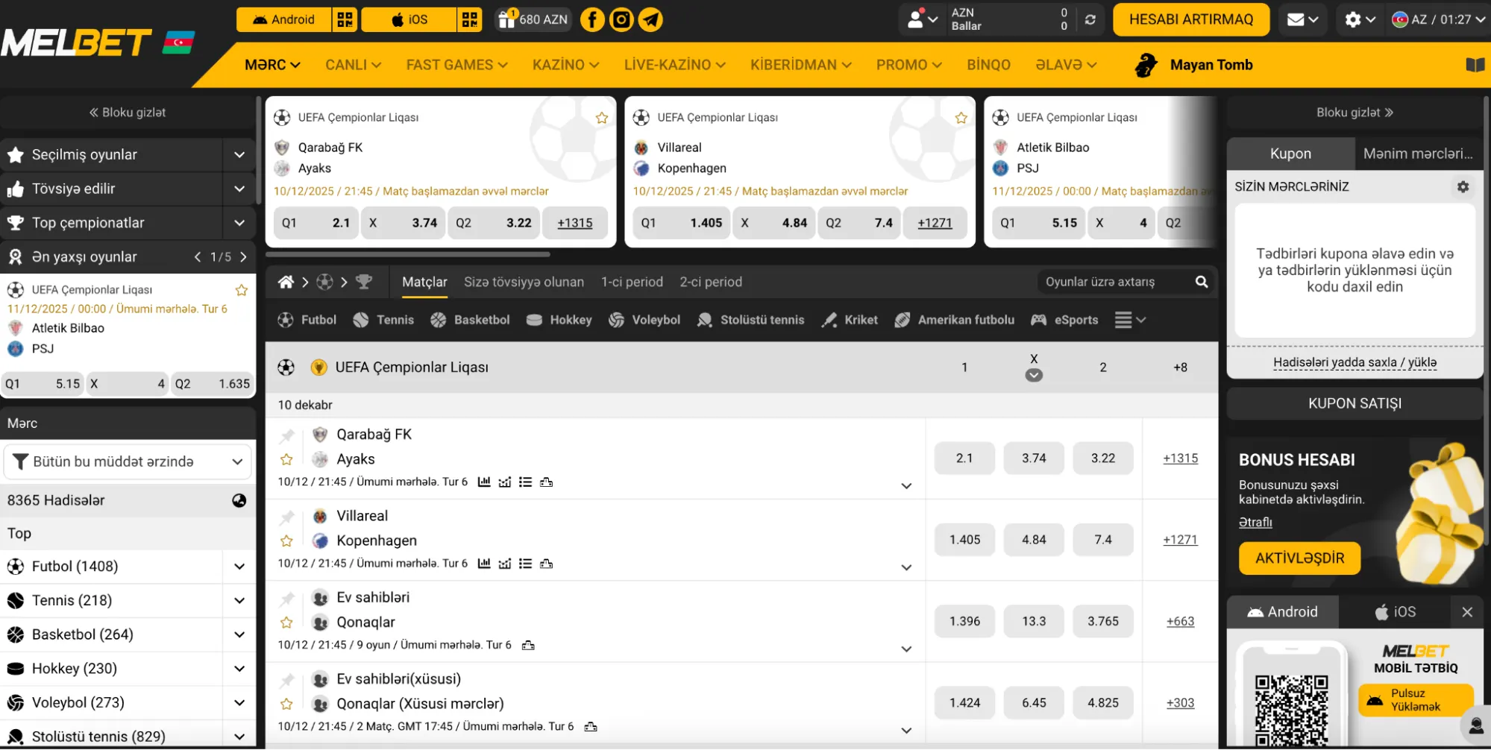Expand the Futbol (1408) category
This screenshot has width=1491, height=750.
coord(239,567)
